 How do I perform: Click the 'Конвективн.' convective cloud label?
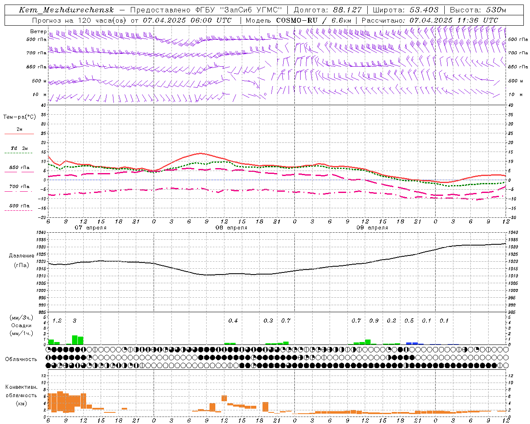[22, 387]
